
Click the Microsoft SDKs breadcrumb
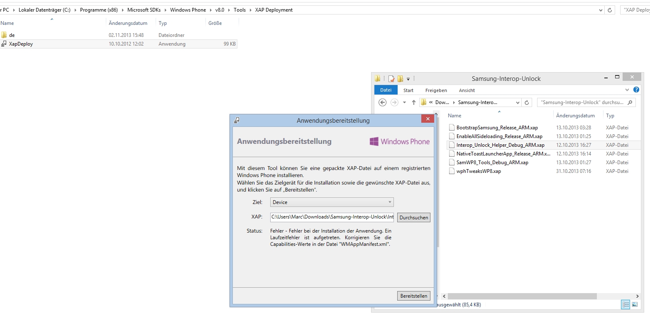point(143,10)
